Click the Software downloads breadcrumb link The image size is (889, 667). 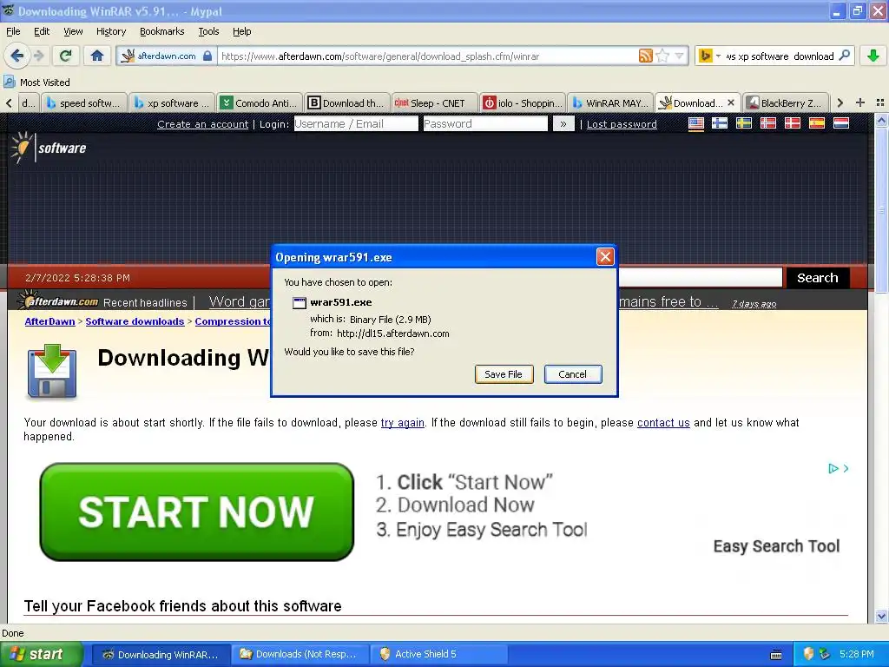pyautogui.click(x=135, y=321)
